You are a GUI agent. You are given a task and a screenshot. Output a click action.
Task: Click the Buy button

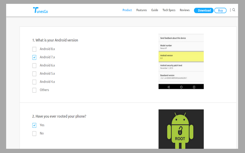tap(220, 10)
